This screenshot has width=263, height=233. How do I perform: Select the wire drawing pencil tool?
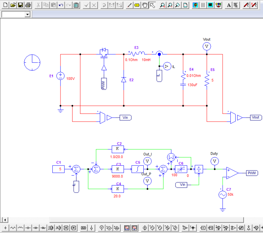point(129,5)
